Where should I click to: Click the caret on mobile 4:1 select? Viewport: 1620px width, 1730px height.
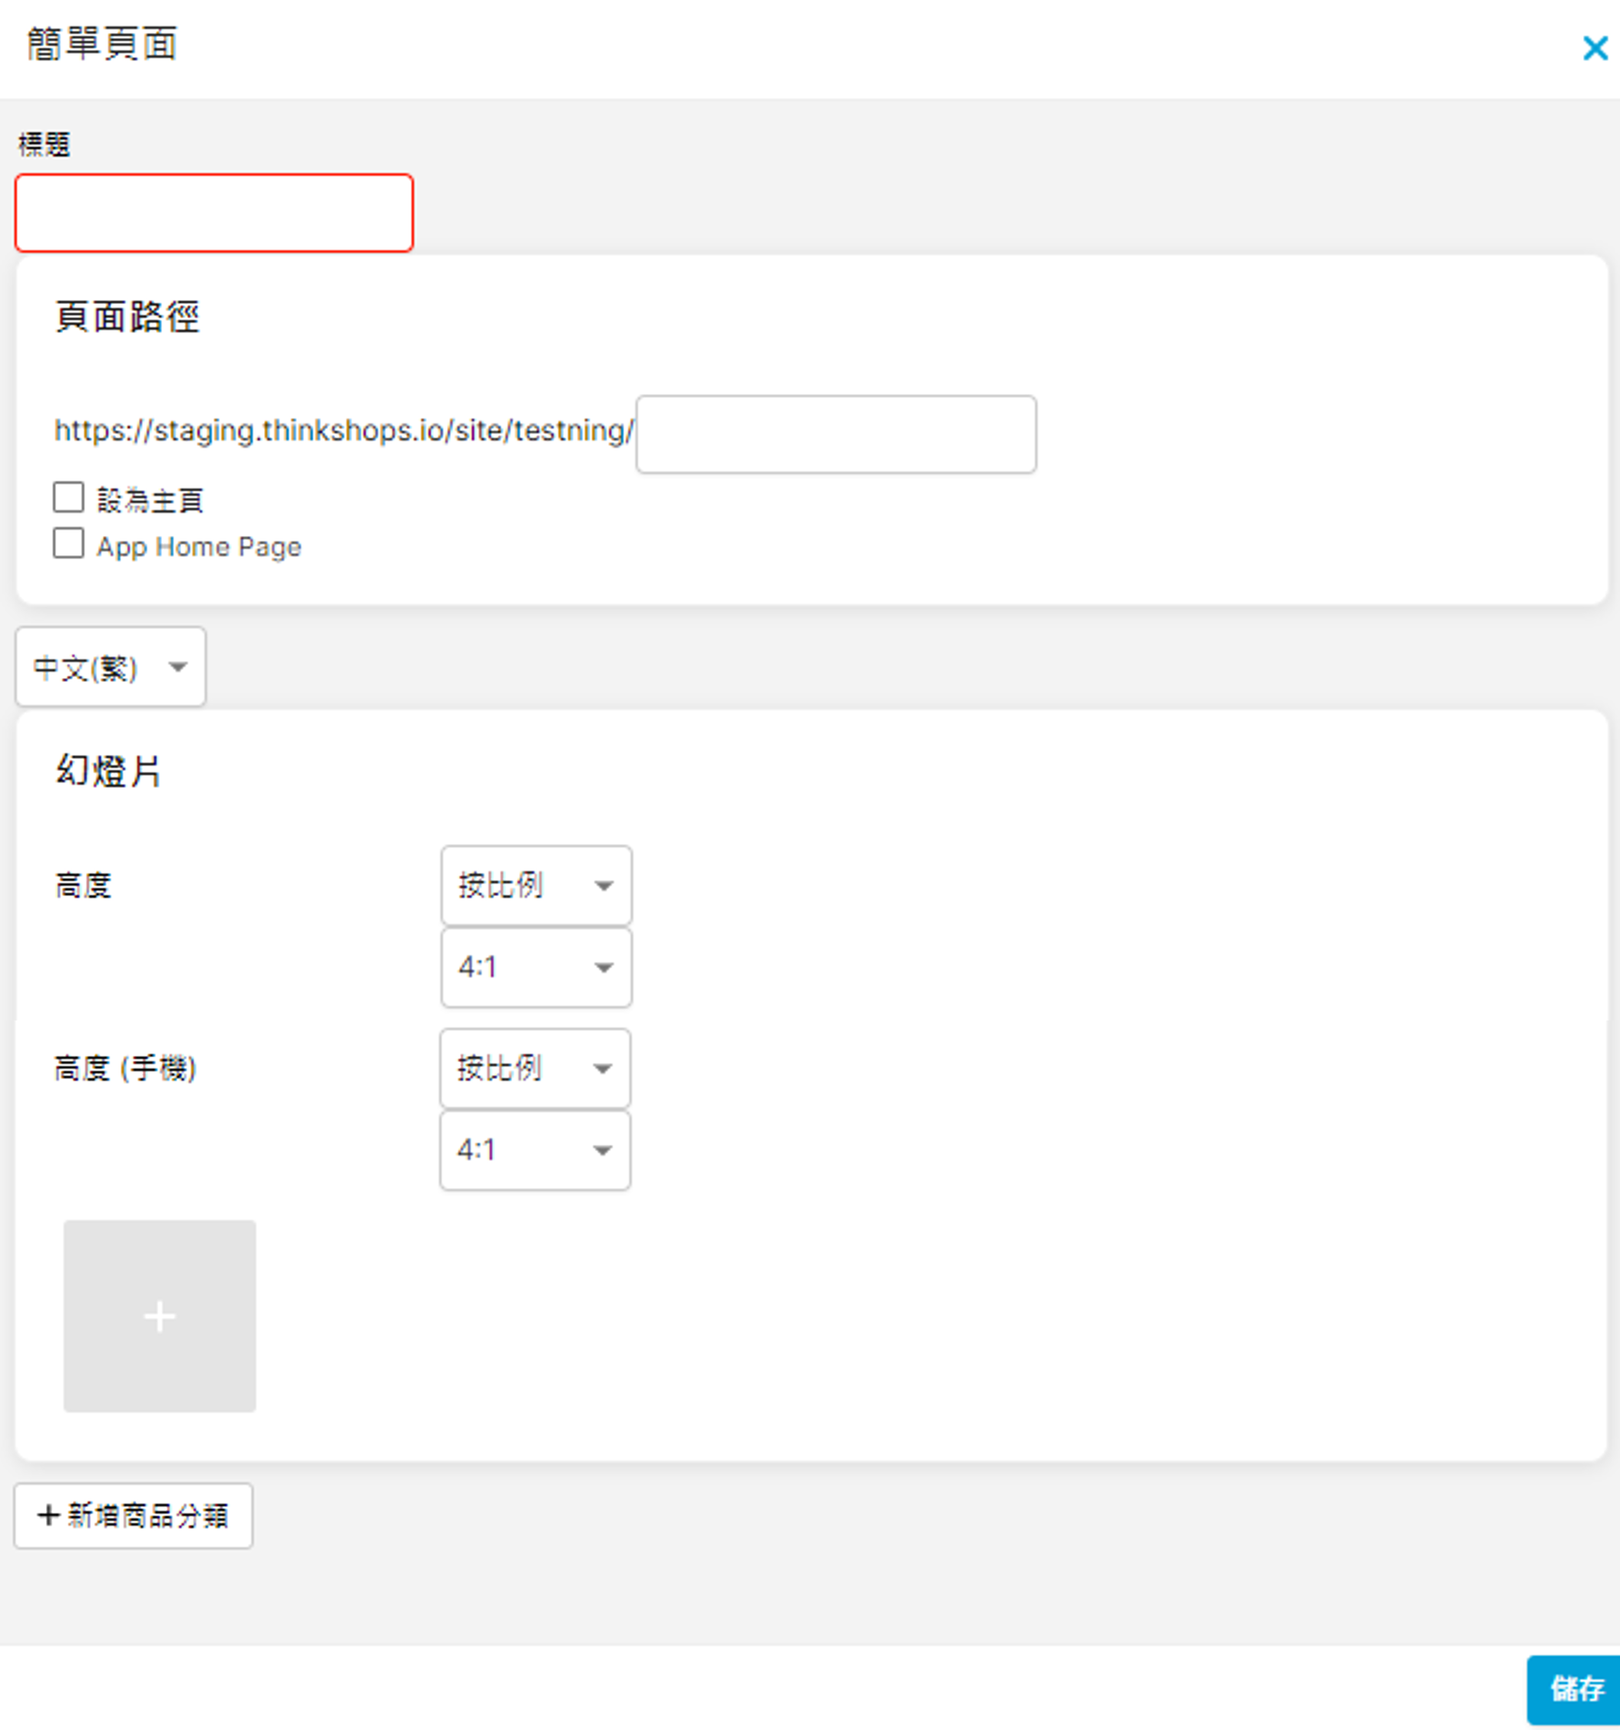click(x=602, y=1150)
